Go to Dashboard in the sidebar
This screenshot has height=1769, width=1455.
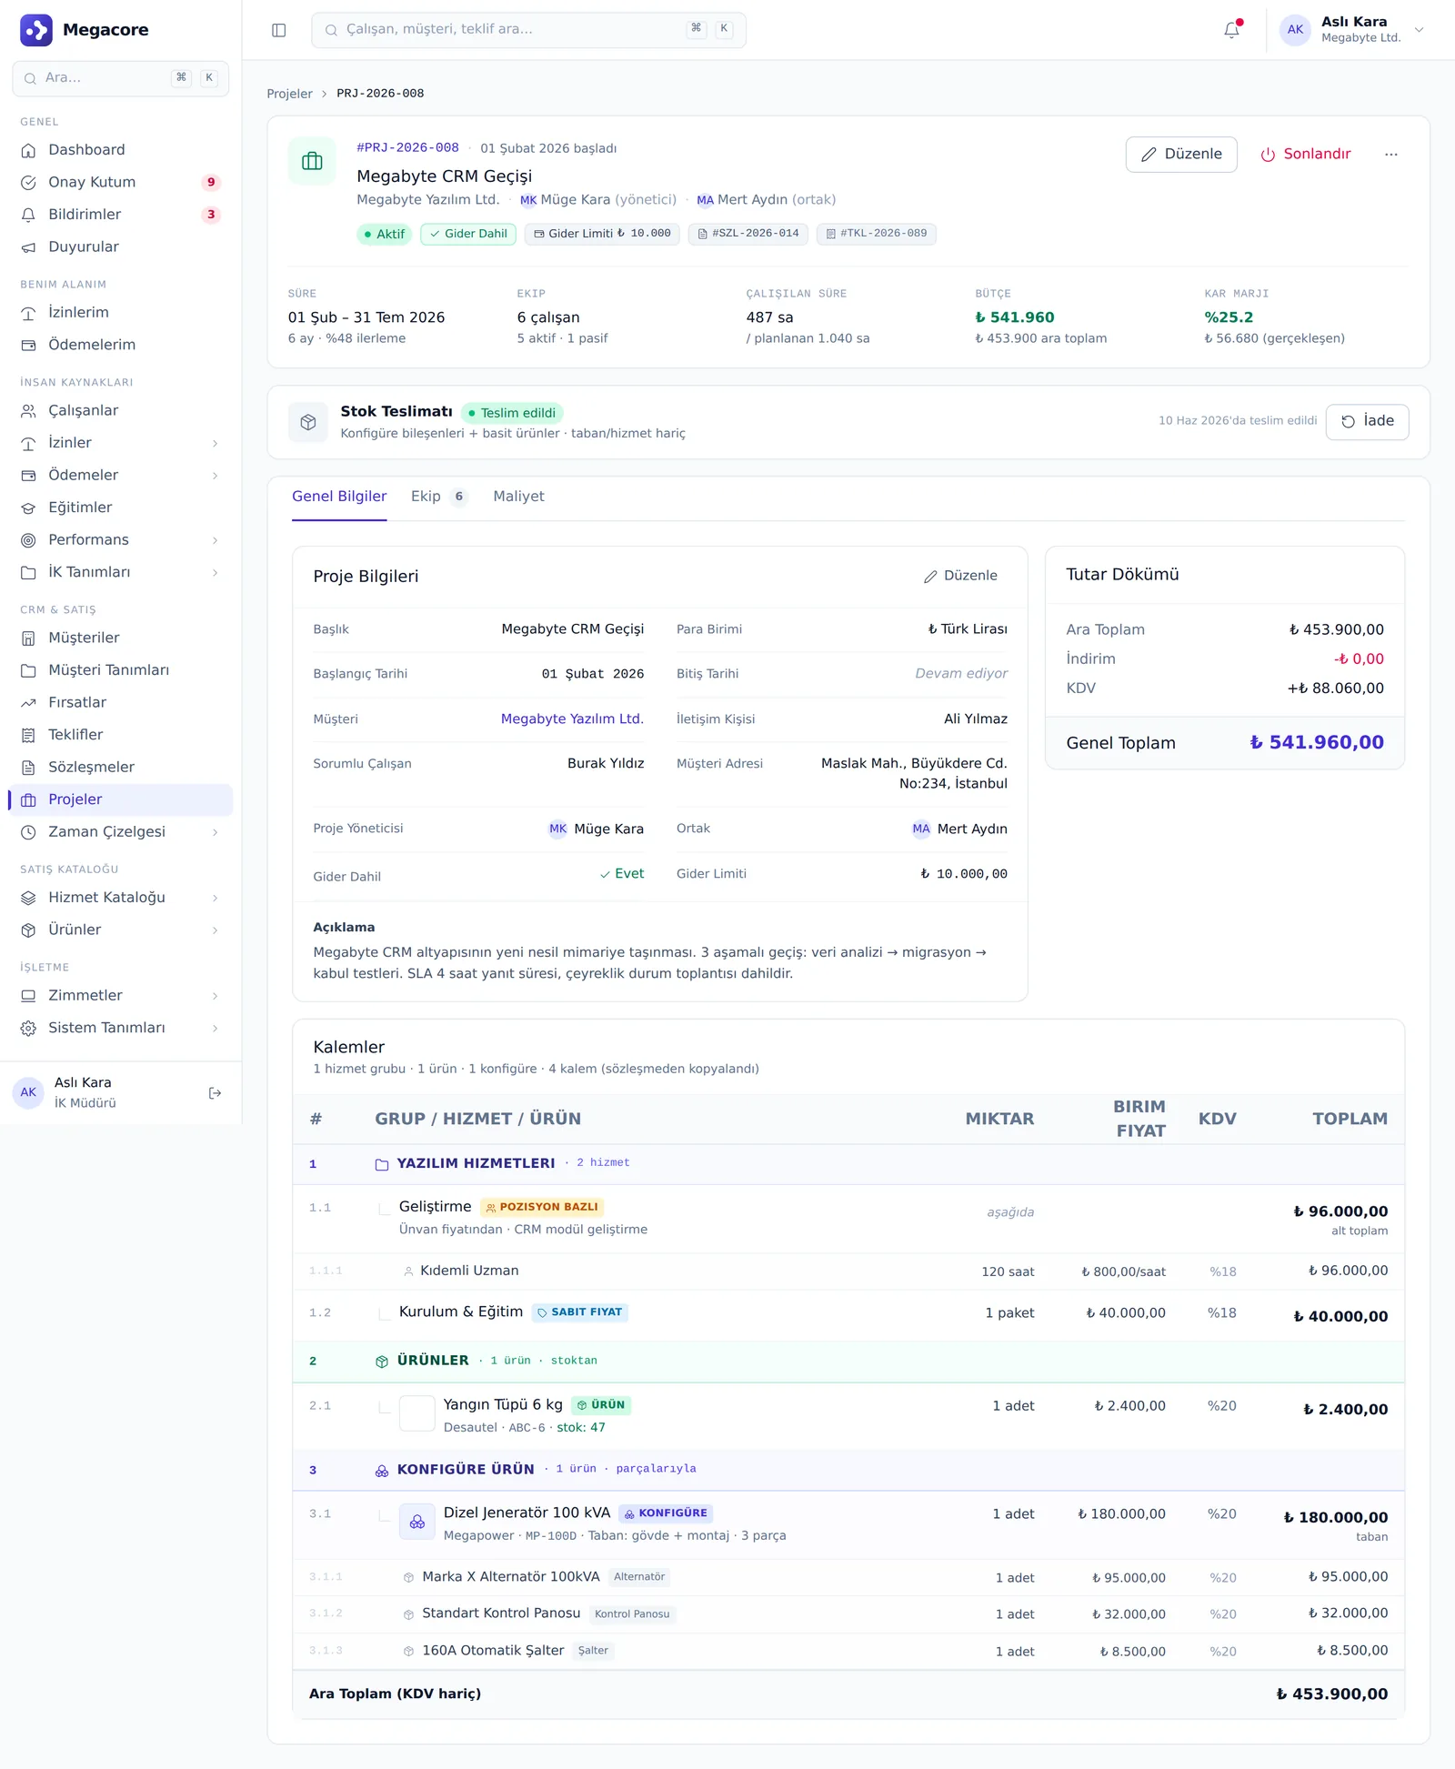coord(121,150)
